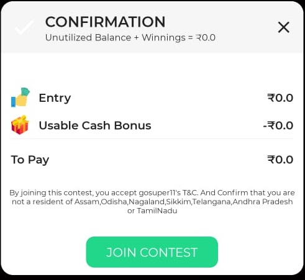Select the Unutilized Balance + Winnings line

[130, 38]
